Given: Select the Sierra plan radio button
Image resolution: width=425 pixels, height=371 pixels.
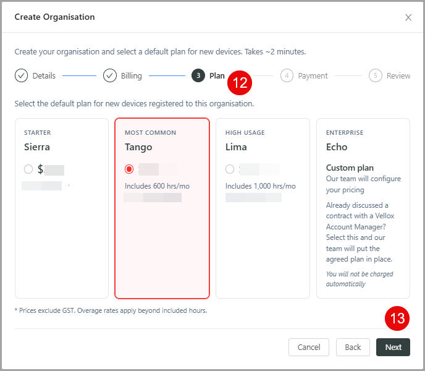Looking at the screenshot, I should [x=28, y=169].
